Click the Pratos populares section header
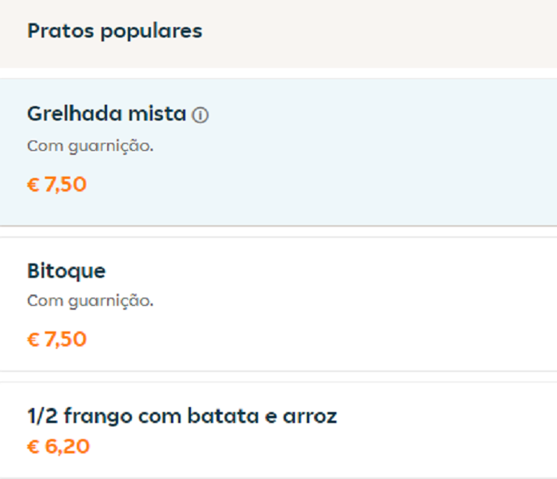The height and width of the screenshot is (479, 557). click(115, 31)
